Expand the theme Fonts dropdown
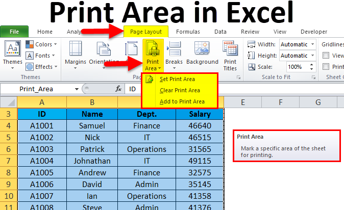Screen dimensions: 344x210 tap(43, 56)
